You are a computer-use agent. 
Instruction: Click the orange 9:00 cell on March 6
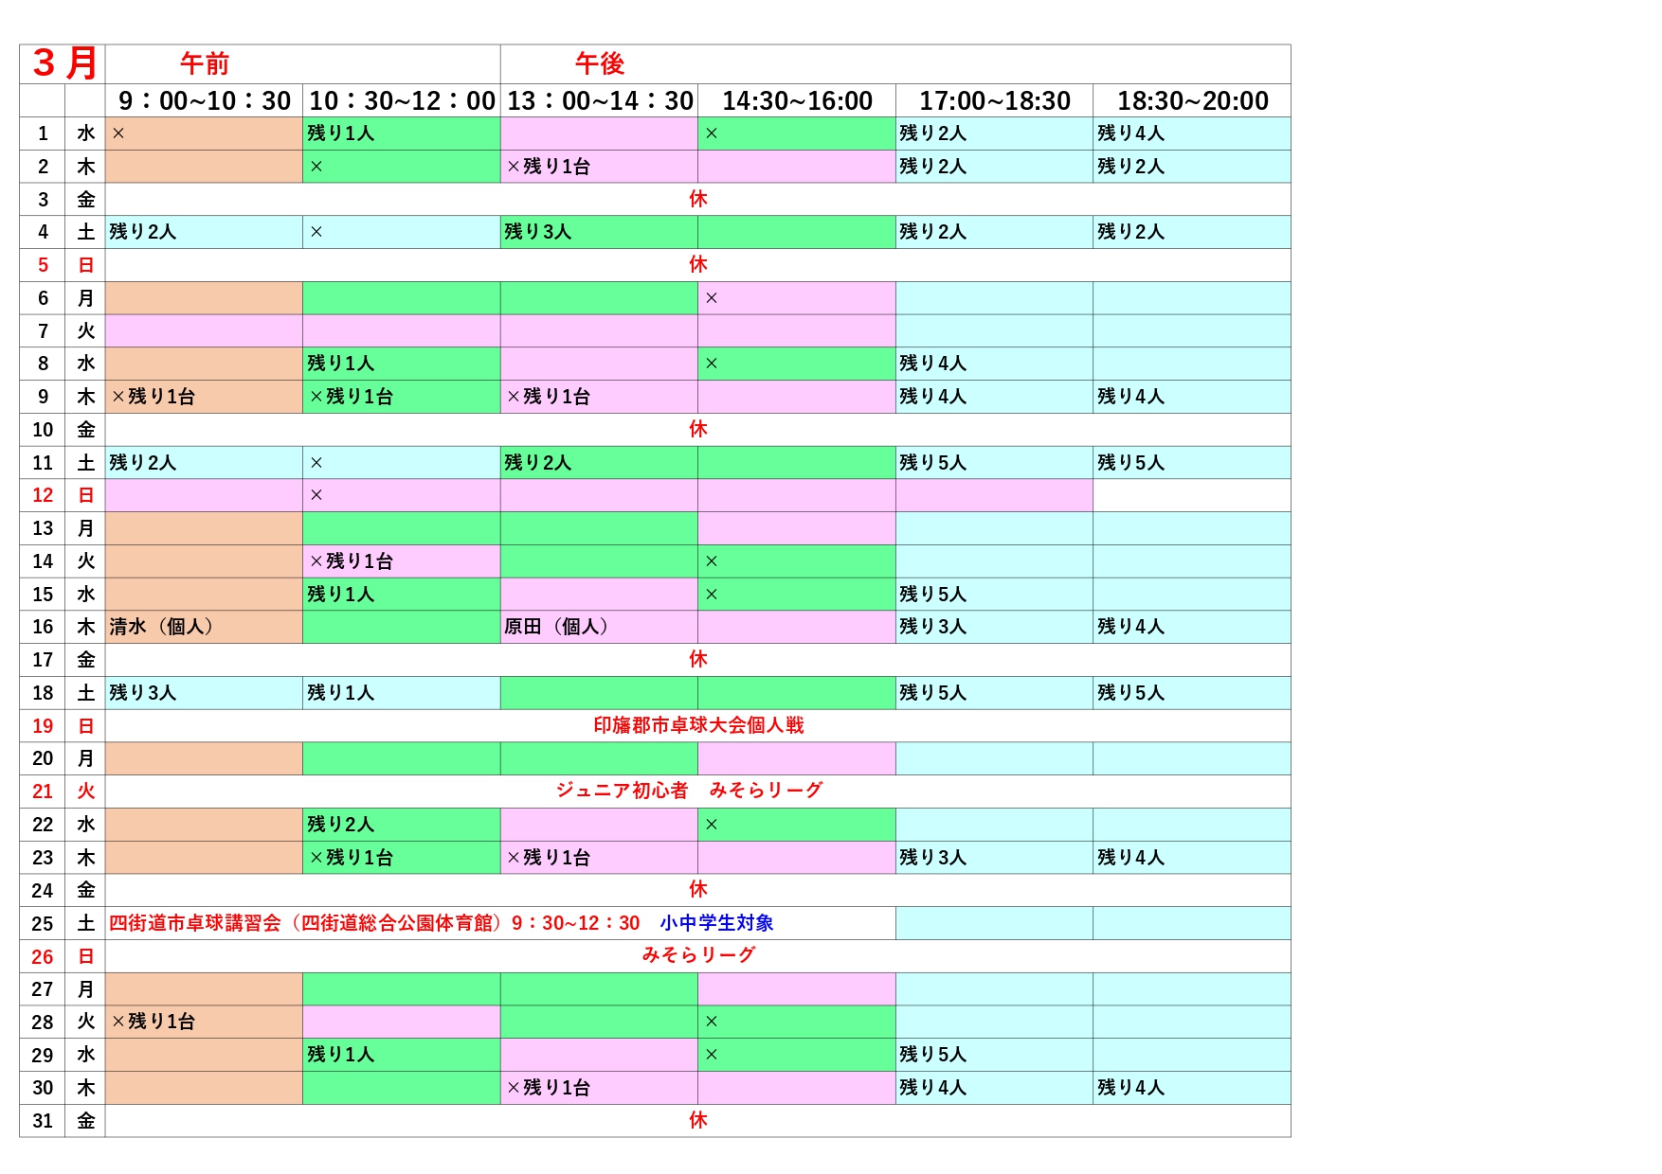(204, 298)
